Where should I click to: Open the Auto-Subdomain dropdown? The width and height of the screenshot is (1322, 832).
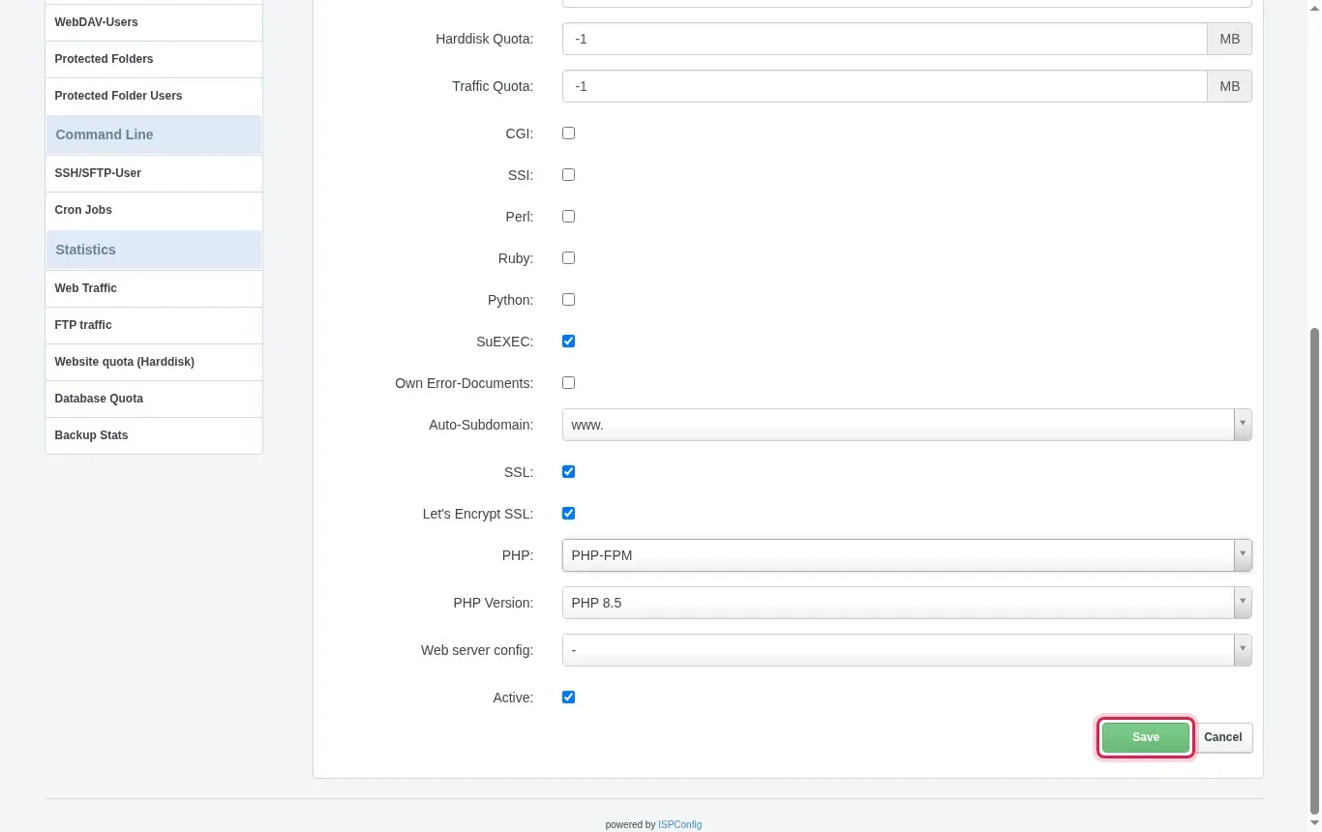(907, 425)
